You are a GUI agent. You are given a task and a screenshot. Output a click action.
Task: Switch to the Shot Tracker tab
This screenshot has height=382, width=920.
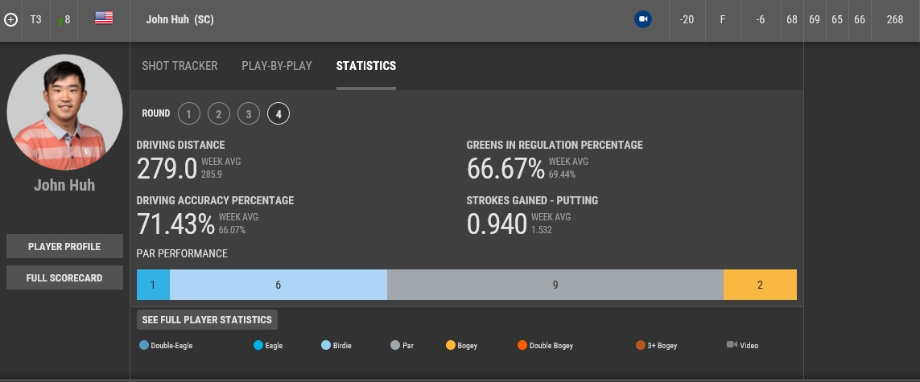point(179,66)
